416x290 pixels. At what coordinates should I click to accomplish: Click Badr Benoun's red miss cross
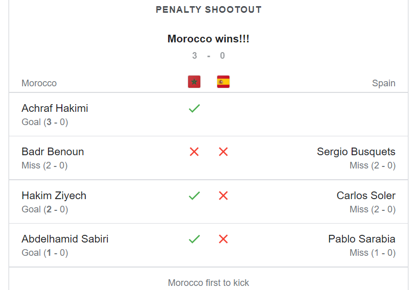click(194, 152)
